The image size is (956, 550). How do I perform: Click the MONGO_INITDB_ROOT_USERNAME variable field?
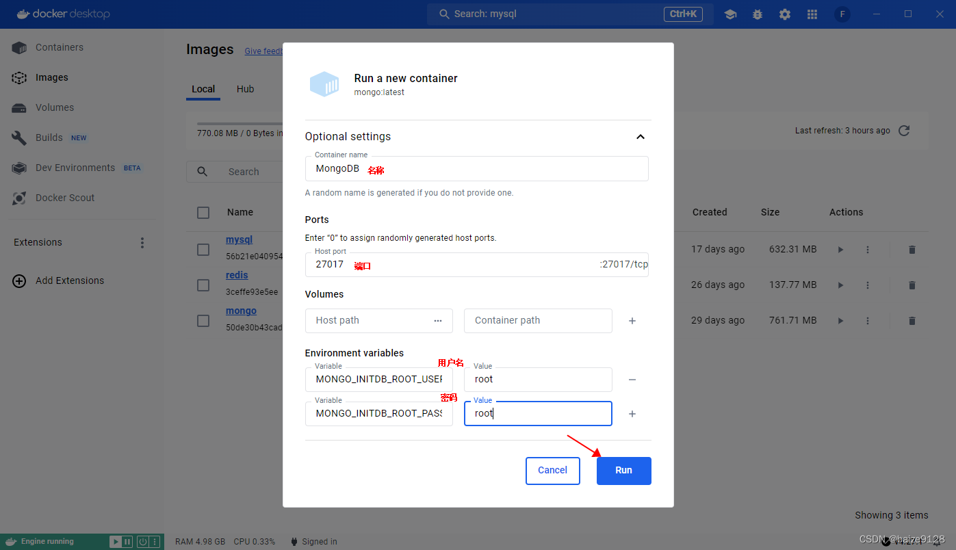[x=378, y=380]
